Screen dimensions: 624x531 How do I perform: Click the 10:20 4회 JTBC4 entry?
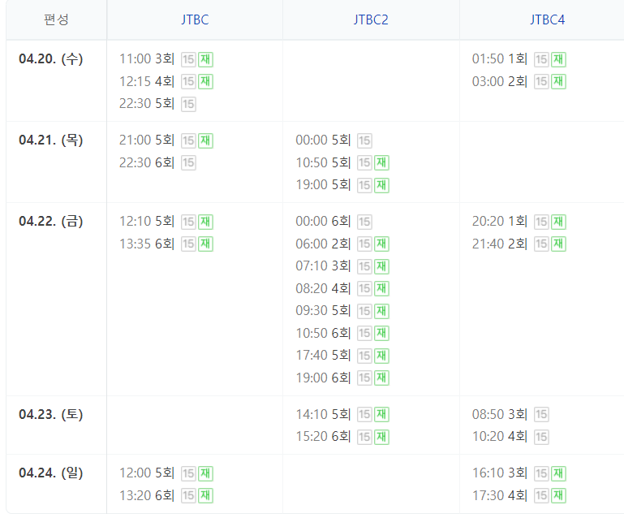(500, 437)
